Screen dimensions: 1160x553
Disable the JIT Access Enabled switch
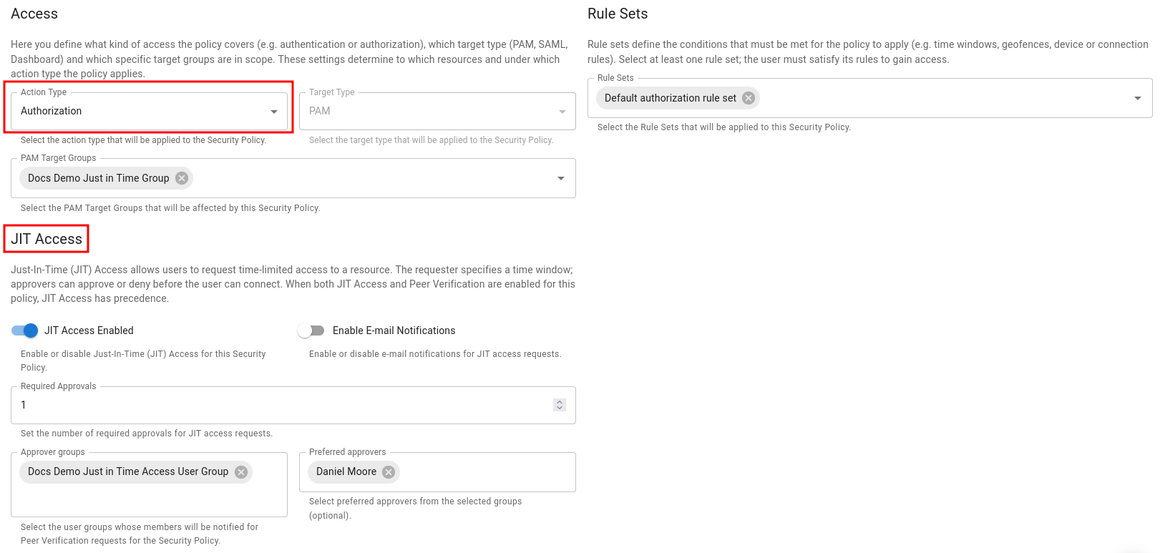point(24,331)
